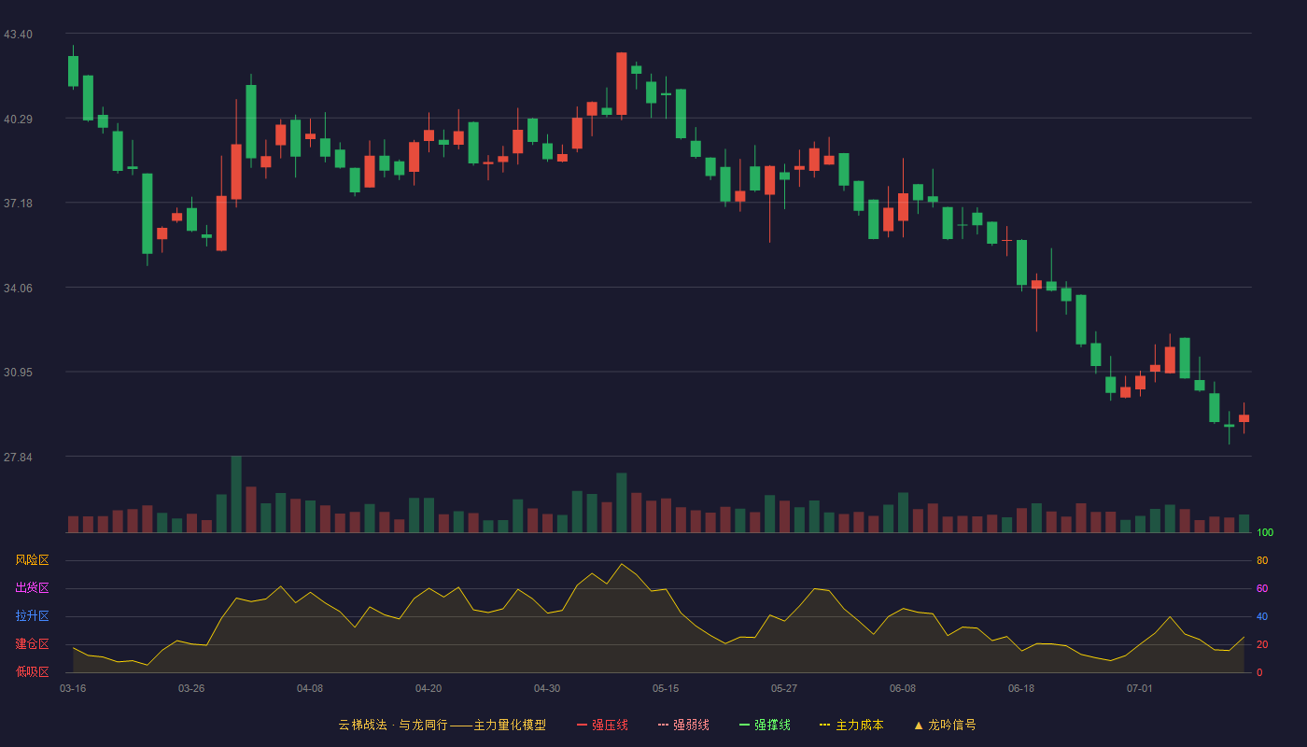Click the 建仓区 zone label

[32, 644]
